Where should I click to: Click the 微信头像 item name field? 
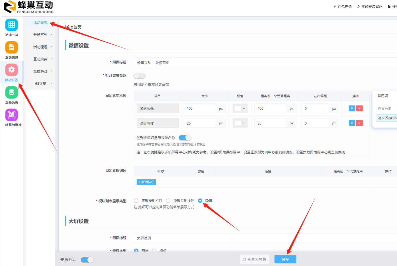pos(157,108)
